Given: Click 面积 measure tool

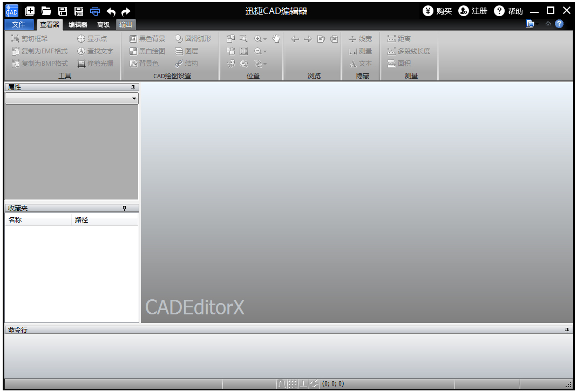Looking at the screenshot, I should pyautogui.click(x=399, y=64).
